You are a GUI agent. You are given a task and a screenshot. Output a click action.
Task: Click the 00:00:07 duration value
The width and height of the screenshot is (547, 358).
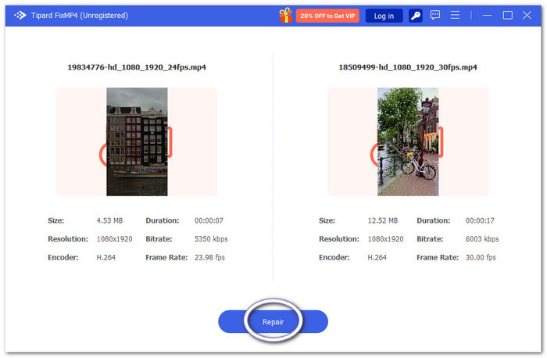point(209,220)
